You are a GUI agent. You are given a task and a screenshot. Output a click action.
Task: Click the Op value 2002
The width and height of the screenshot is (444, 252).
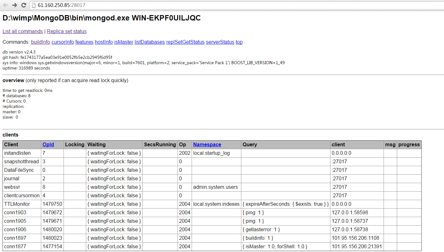coord(185,153)
